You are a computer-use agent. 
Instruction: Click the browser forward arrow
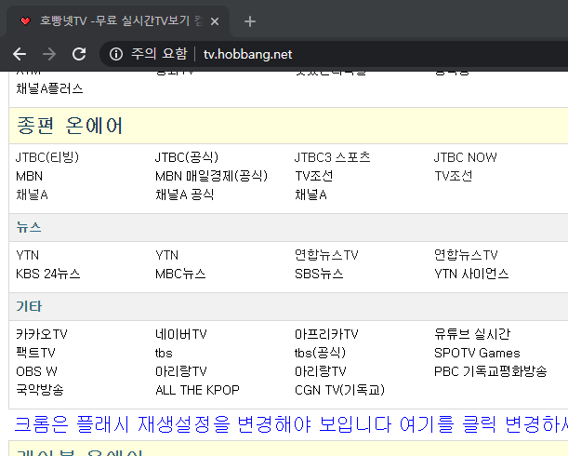coord(49,54)
